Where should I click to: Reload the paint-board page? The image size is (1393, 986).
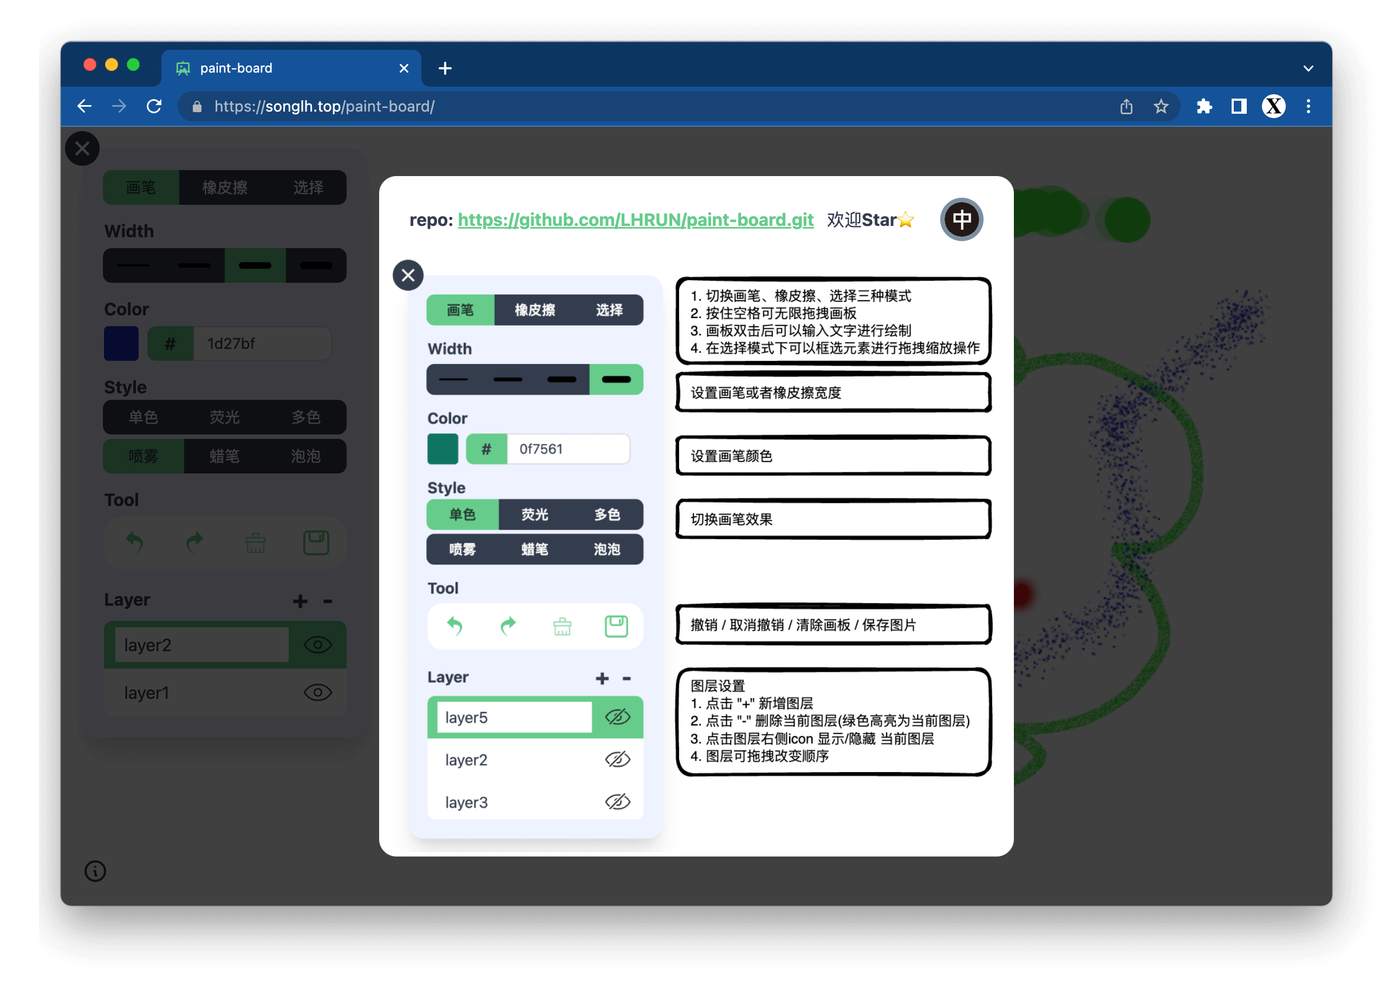154,107
